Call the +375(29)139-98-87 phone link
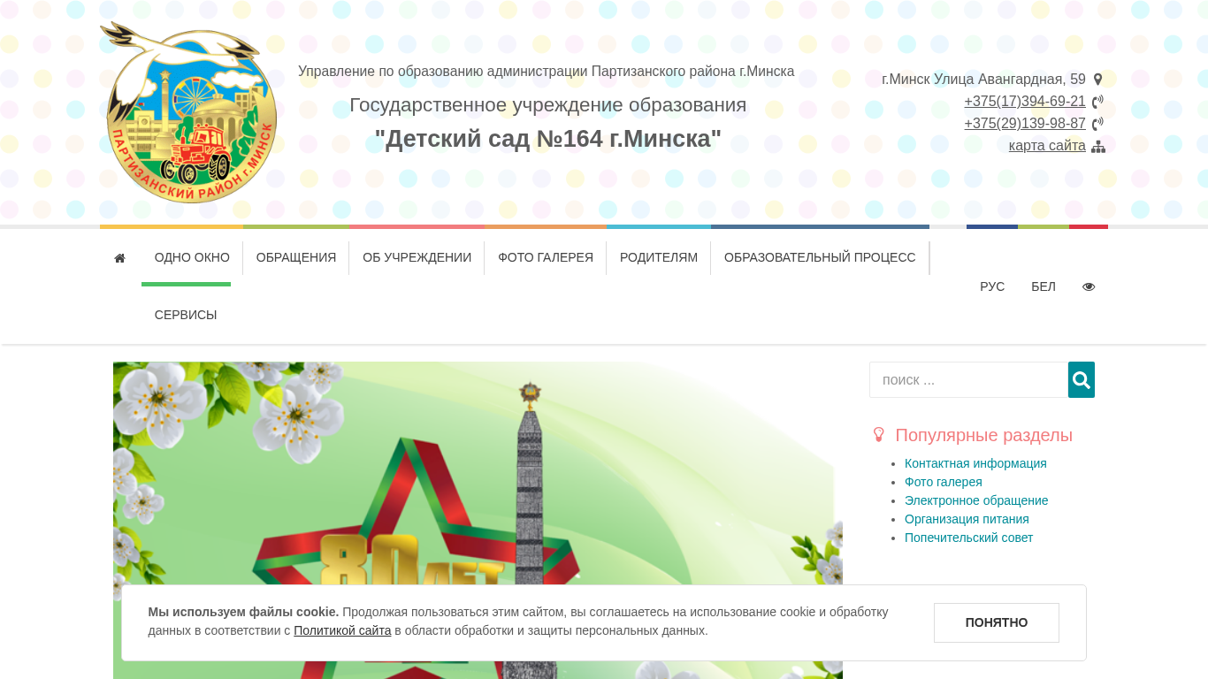1208x679 pixels. pyautogui.click(x=1025, y=124)
